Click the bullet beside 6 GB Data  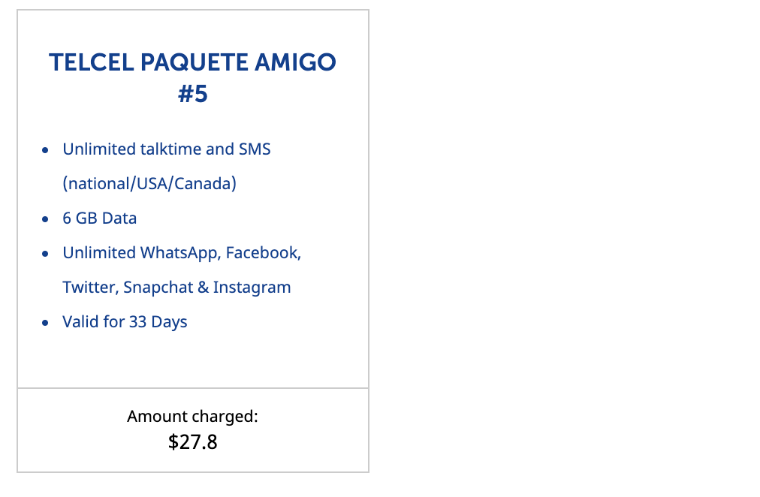(45, 219)
